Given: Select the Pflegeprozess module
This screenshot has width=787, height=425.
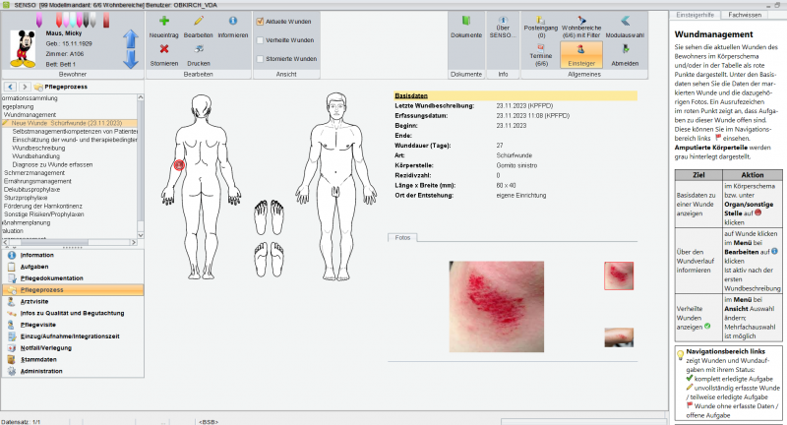Looking at the screenshot, I should pos(73,290).
